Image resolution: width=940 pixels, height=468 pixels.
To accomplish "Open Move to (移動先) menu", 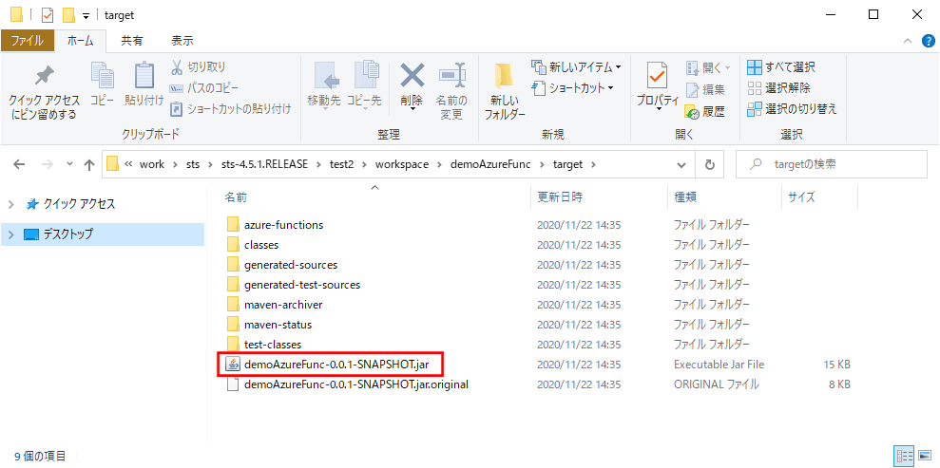I will 324,87.
